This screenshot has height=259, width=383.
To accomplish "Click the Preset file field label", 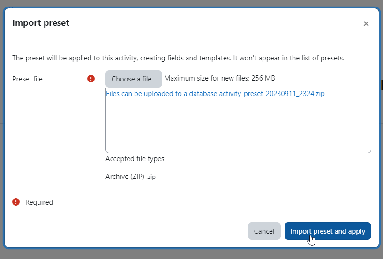I will (x=27, y=79).
